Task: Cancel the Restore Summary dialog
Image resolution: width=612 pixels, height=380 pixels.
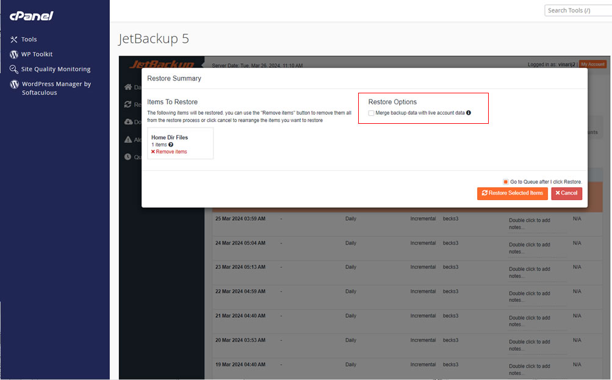Action: click(566, 193)
